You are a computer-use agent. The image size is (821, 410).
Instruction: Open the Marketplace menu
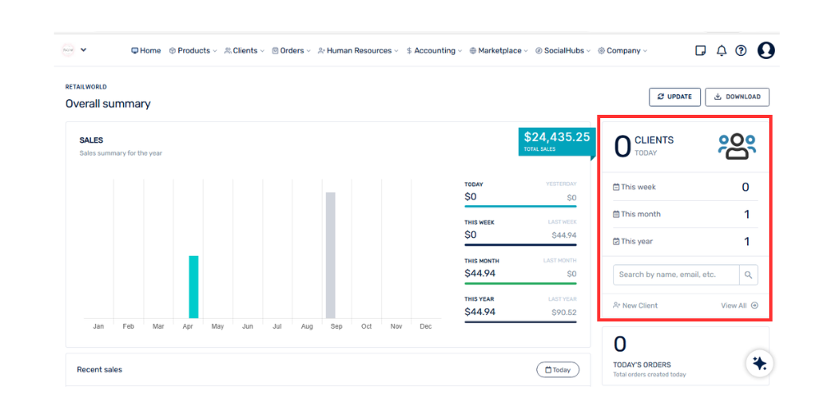click(499, 51)
